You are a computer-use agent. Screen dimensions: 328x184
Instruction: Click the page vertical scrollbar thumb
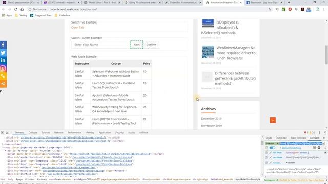tap(326, 55)
